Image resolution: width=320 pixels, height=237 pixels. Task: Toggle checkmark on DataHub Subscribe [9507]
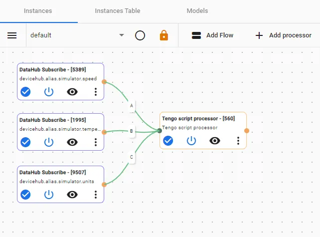tap(25, 194)
